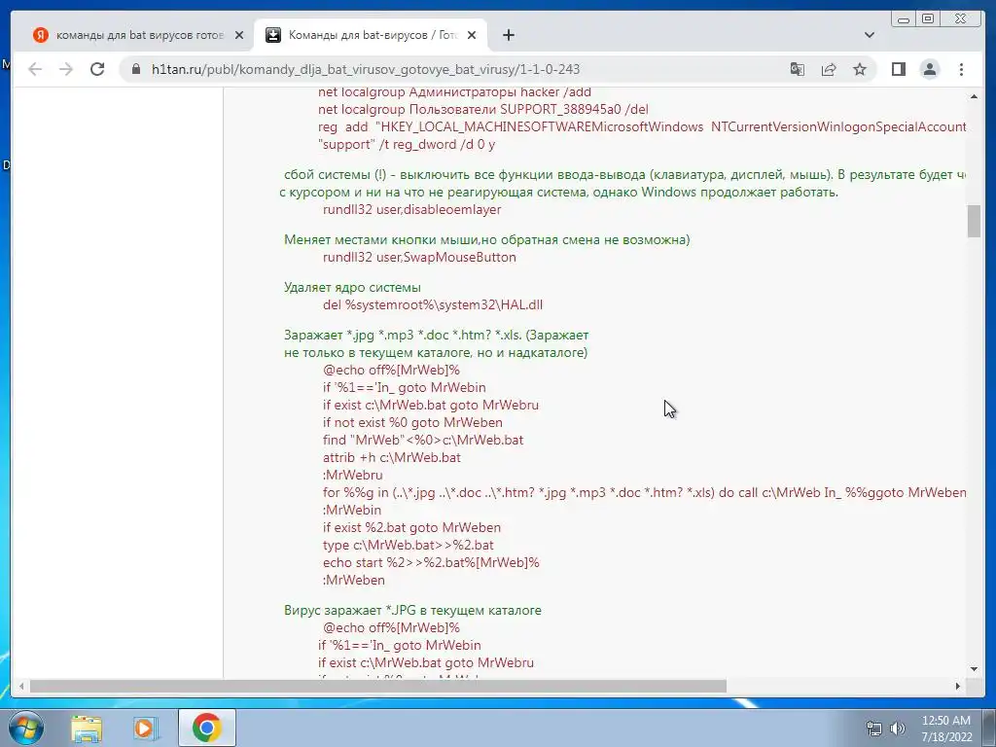Screen dimensions: 996x747
Task: Click 'net localgroup Пользователи SUPPORT_388945a0 /del' line
Action: tap(483, 109)
